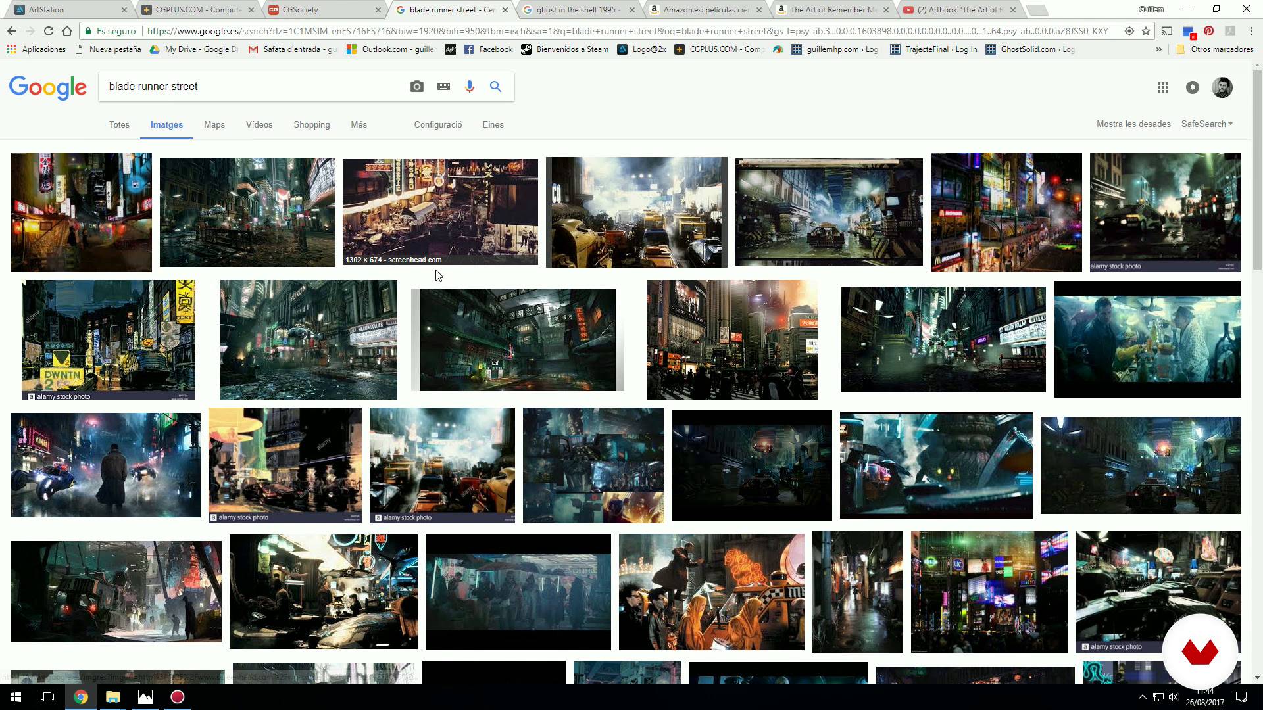The image size is (1263, 710).
Task: Click the red recording app taskbar icon
Action: 178,697
